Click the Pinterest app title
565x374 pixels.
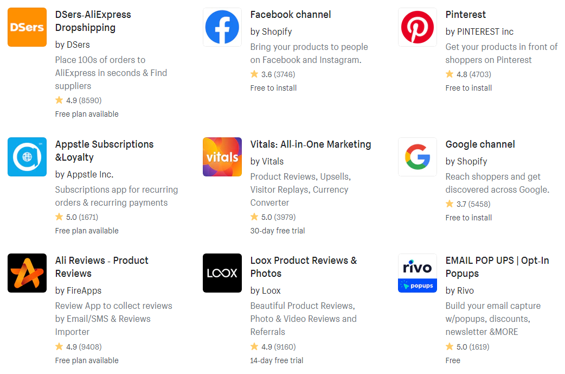tap(466, 15)
